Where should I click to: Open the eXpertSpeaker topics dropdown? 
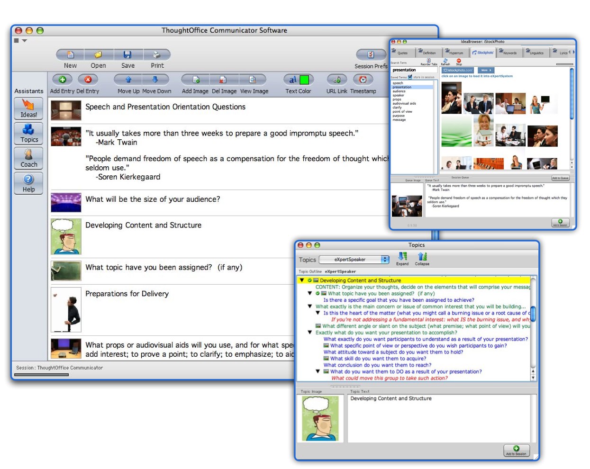coord(354,260)
